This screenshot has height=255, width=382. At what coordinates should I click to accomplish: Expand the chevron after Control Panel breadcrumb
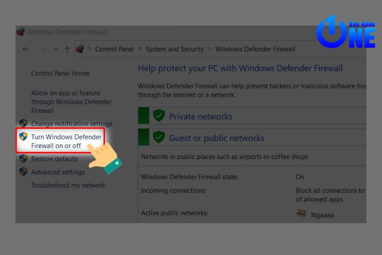[140, 49]
